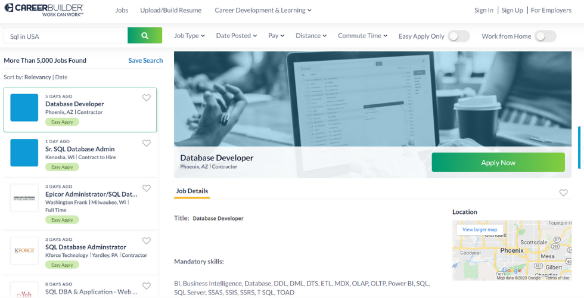
Task: Favorite the SQL DBA & Application job
Action: 147,285
